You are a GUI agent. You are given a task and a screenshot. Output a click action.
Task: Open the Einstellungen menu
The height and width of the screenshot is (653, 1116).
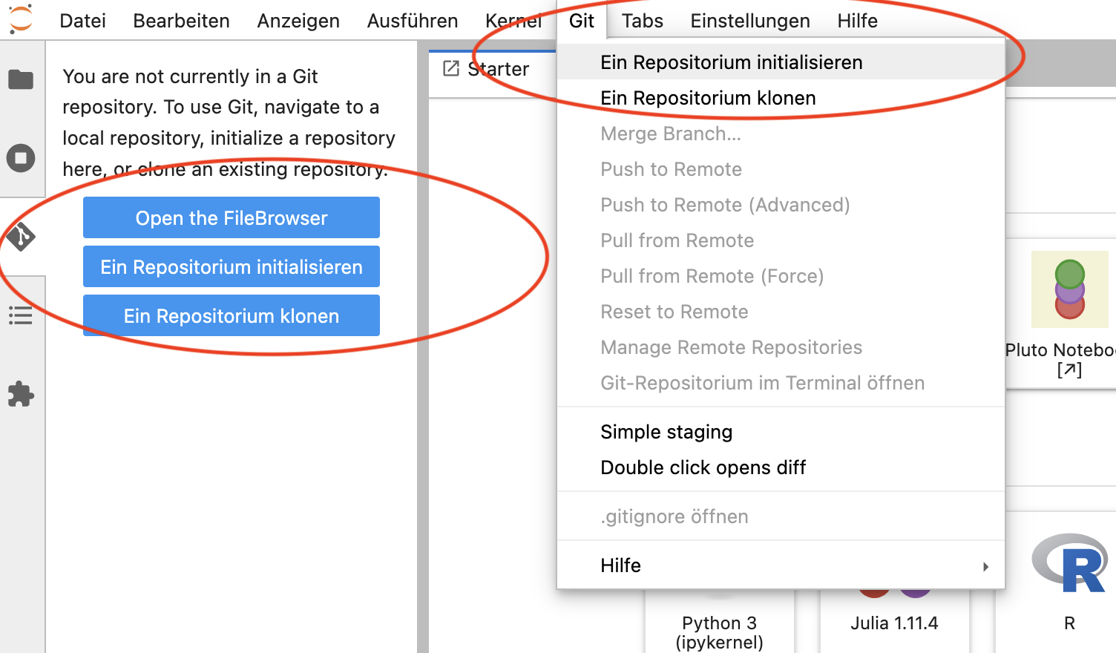(x=749, y=21)
